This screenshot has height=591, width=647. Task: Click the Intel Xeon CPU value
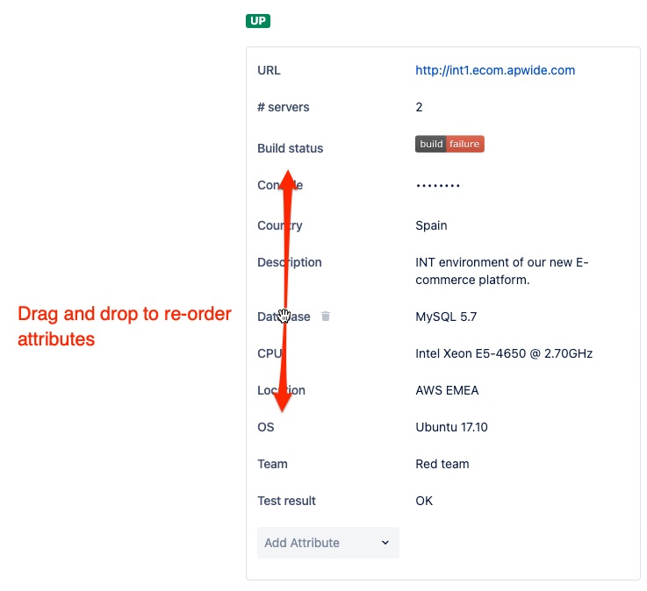point(503,353)
